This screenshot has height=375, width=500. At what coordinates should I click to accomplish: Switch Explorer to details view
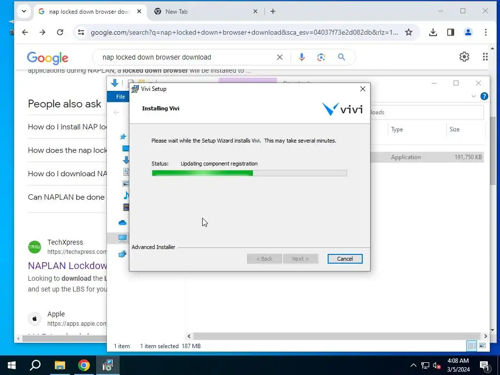[x=472, y=346]
